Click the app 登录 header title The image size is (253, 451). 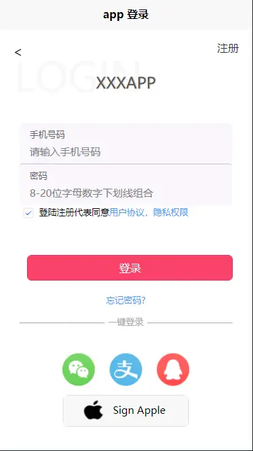point(125,15)
